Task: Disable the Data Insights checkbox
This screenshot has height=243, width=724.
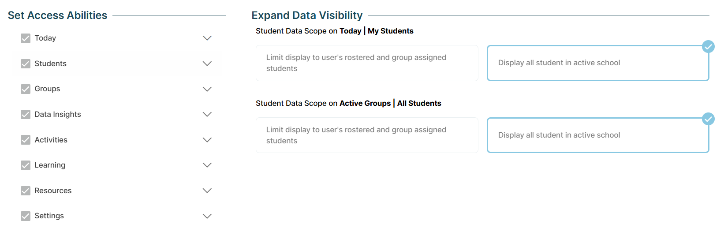Action: pyautogui.click(x=26, y=115)
